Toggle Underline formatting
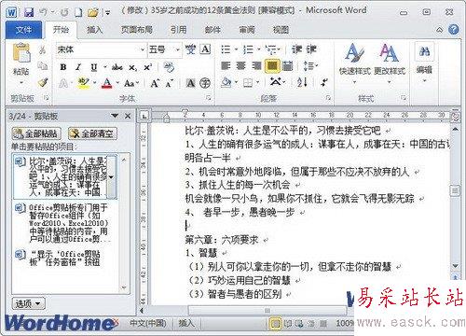466x336 pixels. tap(94, 67)
